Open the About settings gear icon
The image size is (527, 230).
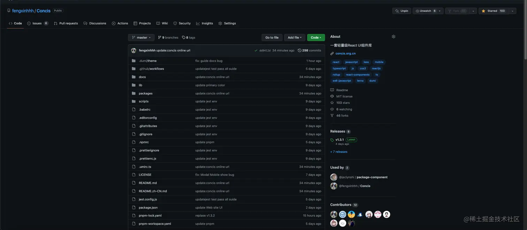[394, 36]
